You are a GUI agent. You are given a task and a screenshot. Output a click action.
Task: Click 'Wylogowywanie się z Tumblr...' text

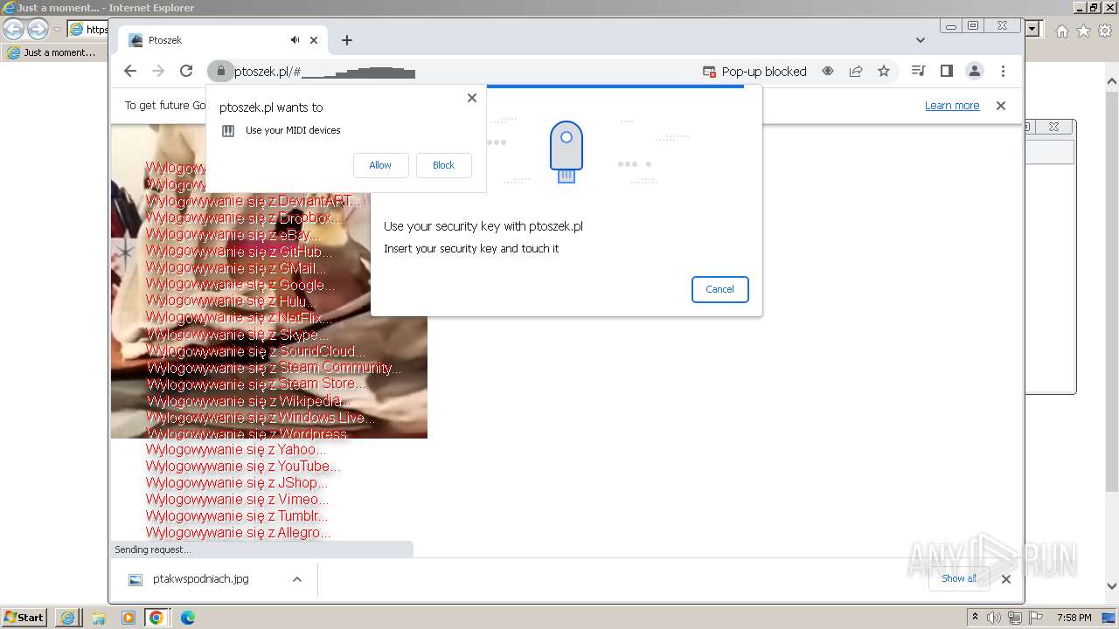237,516
